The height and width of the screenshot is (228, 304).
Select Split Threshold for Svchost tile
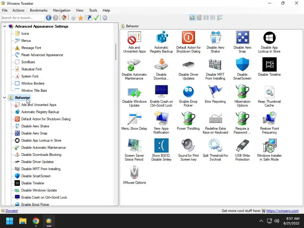point(215,150)
